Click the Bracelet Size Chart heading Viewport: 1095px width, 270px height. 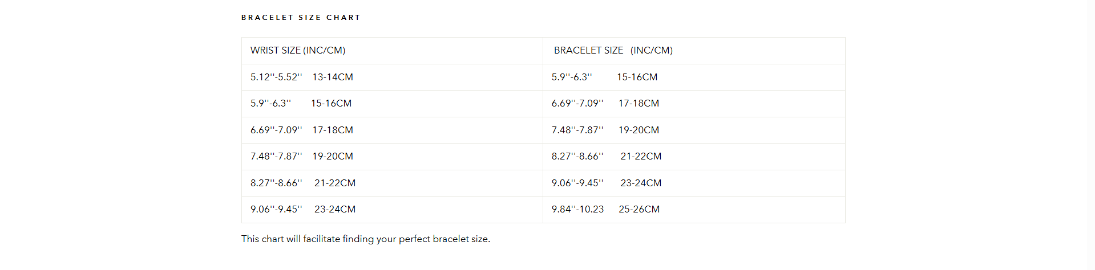pos(301,18)
